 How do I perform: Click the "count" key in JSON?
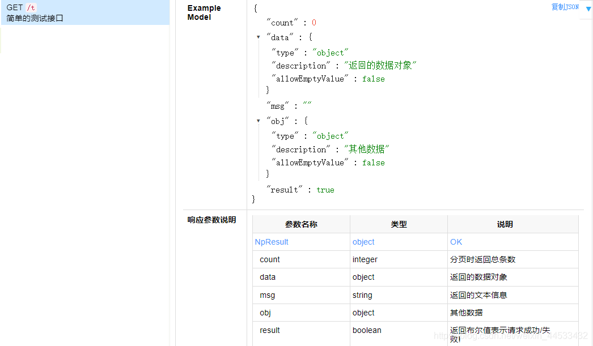pyautogui.click(x=282, y=23)
